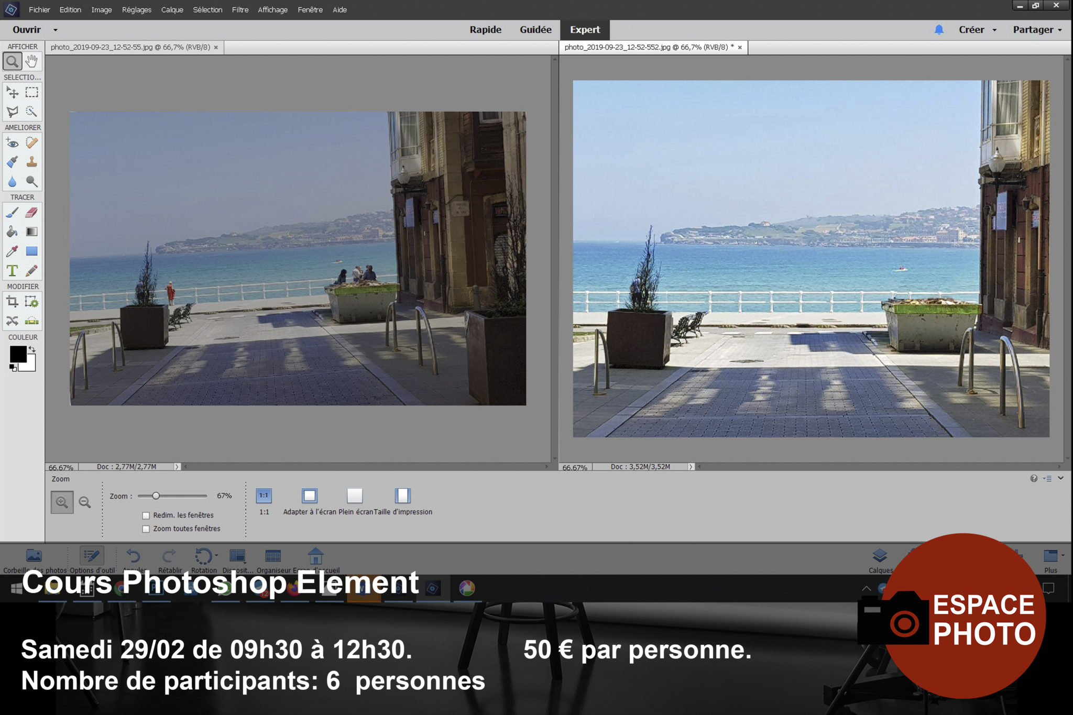The image size is (1073, 715).
Task: Swap foreground and background colors
Action: pyautogui.click(x=32, y=349)
